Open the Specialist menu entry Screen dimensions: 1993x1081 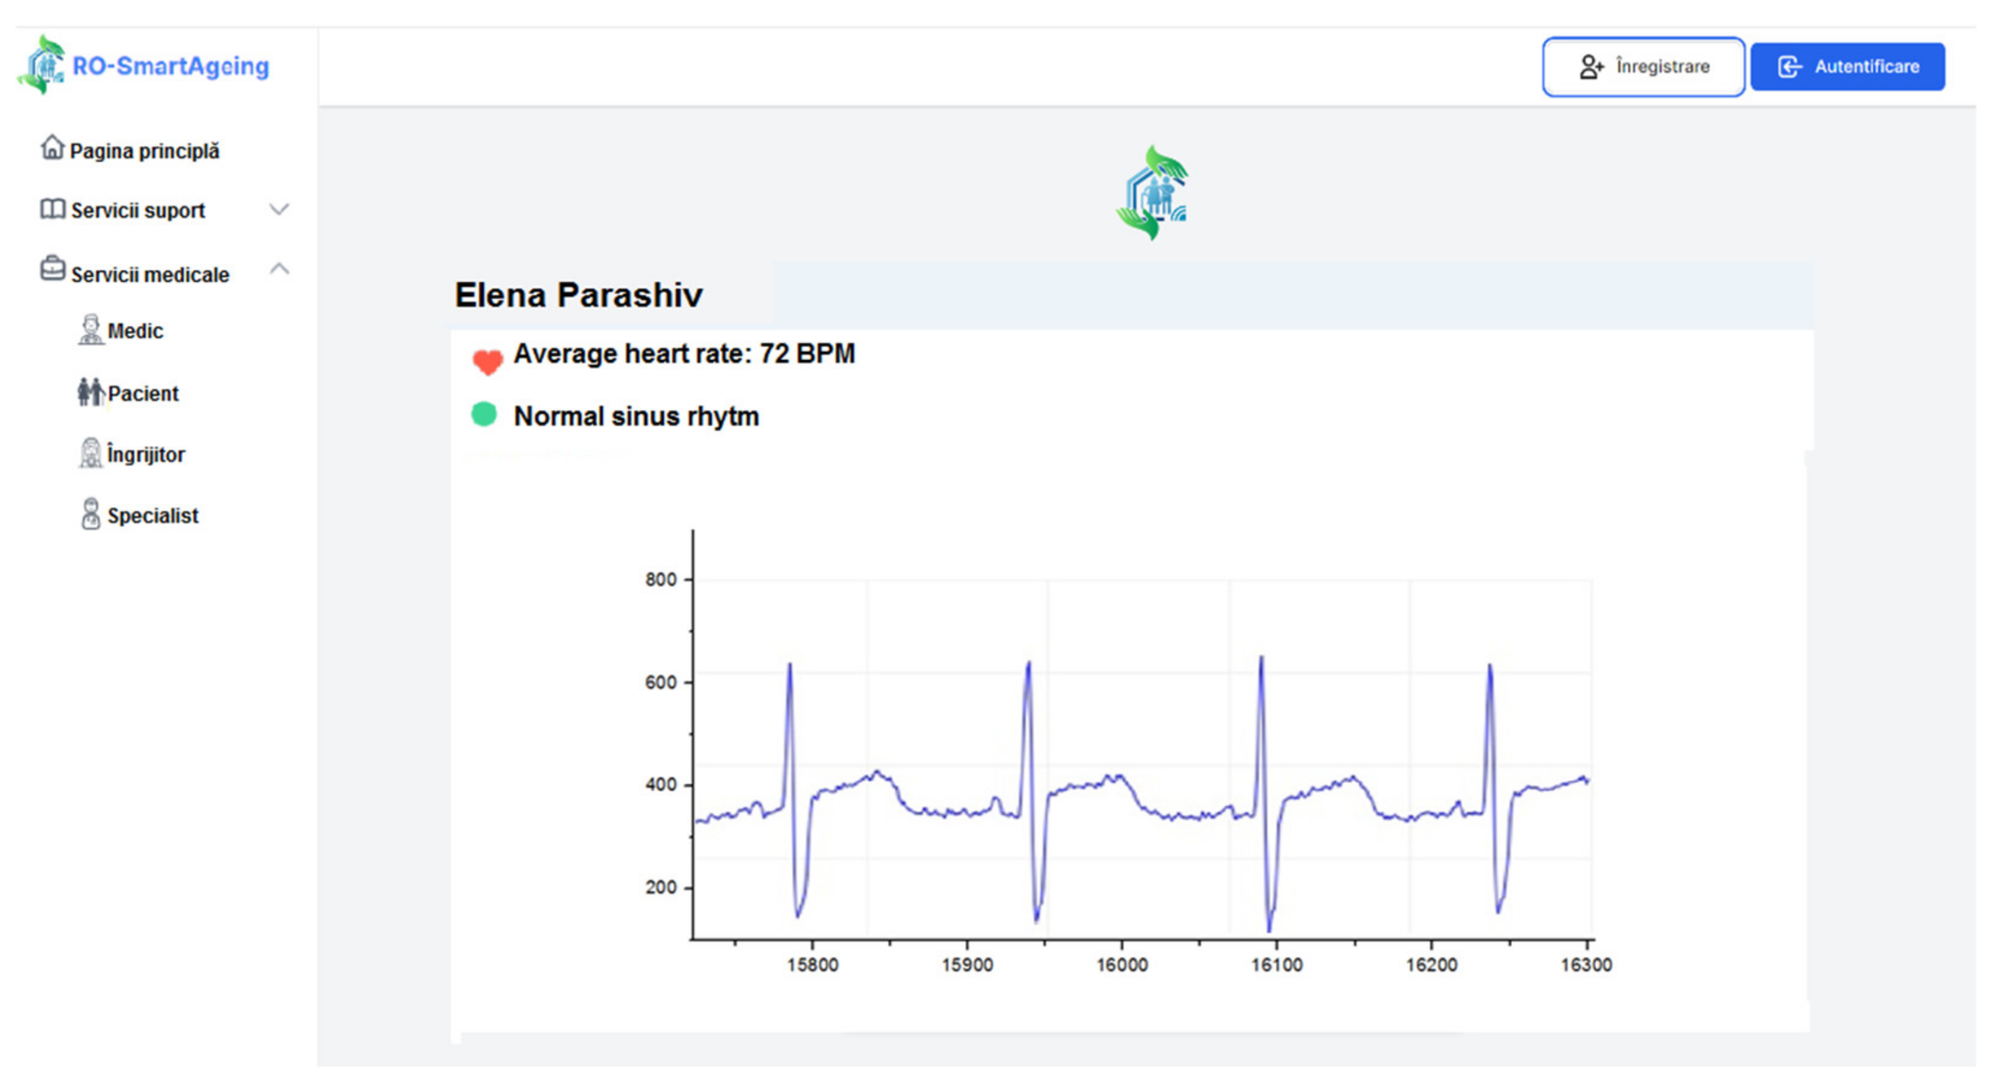pos(152,515)
